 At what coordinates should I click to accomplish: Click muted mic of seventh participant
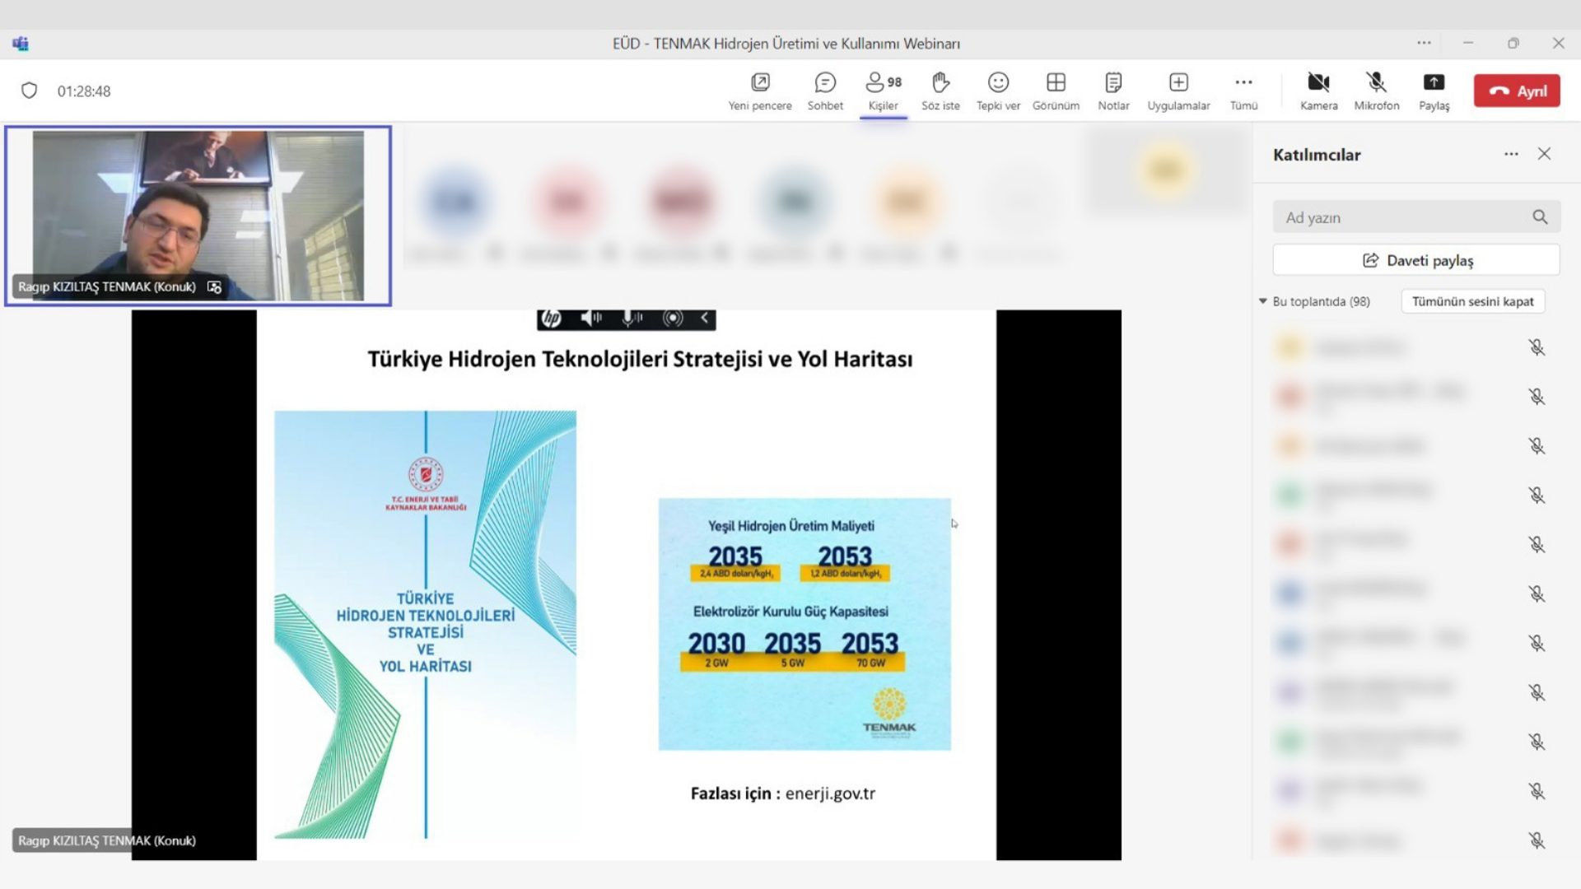point(1537,644)
